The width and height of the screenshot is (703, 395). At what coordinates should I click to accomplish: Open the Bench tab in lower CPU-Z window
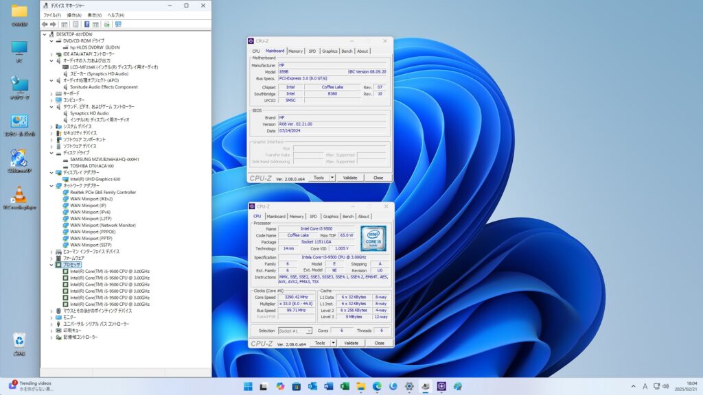(347, 216)
